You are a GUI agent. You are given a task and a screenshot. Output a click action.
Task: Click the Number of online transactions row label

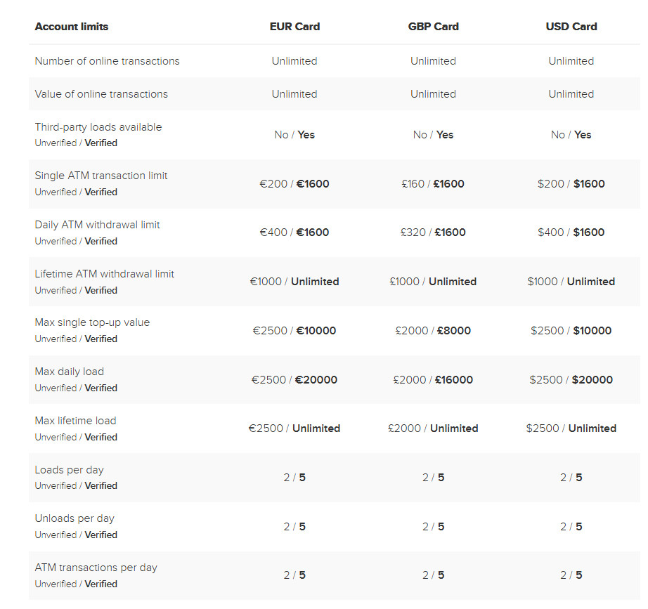107,61
